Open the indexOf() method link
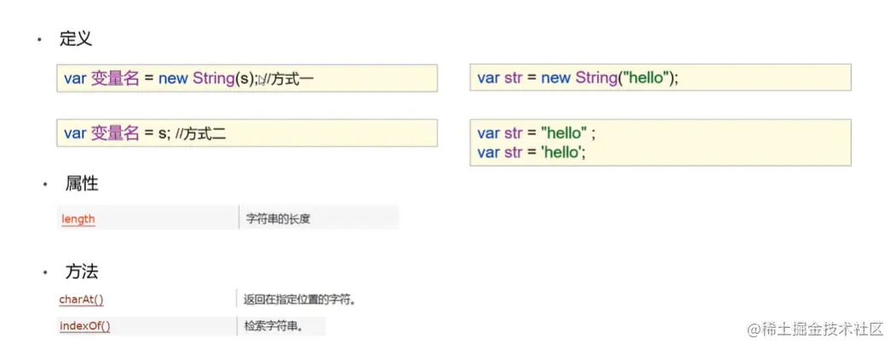 [x=84, y=325]
